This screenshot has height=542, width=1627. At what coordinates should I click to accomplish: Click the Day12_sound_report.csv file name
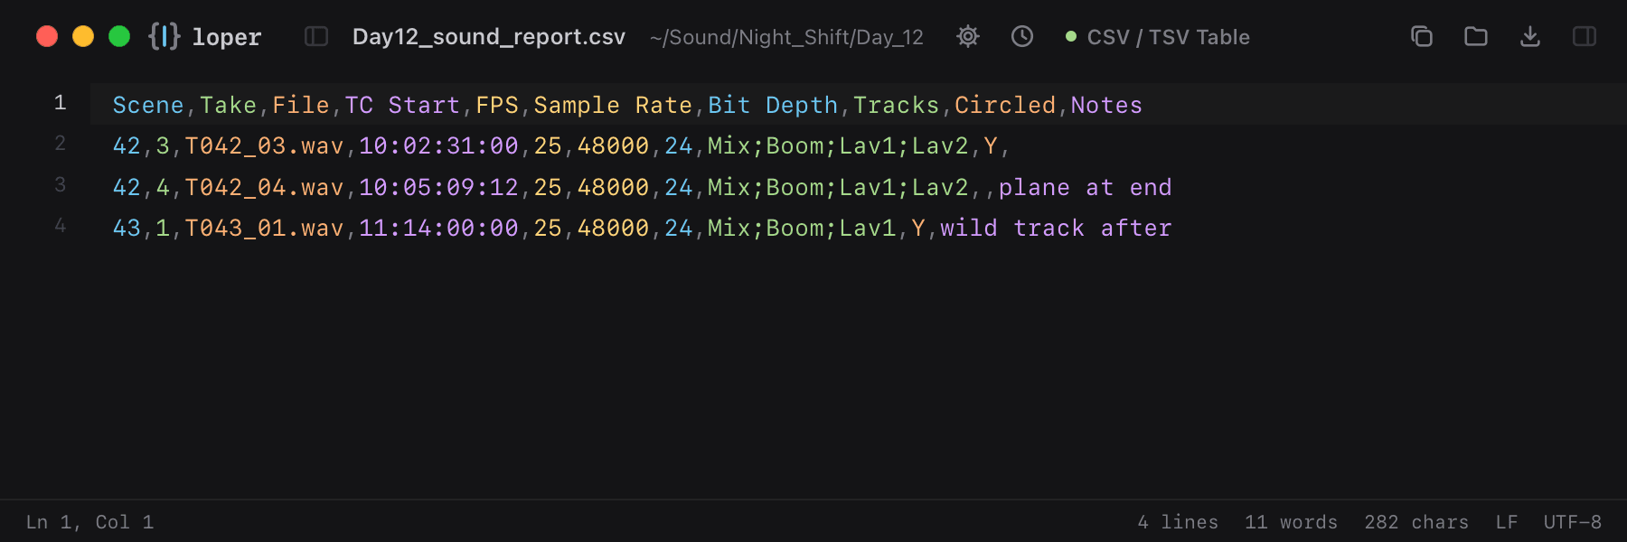pyautogui.click(x=489, y=37)
